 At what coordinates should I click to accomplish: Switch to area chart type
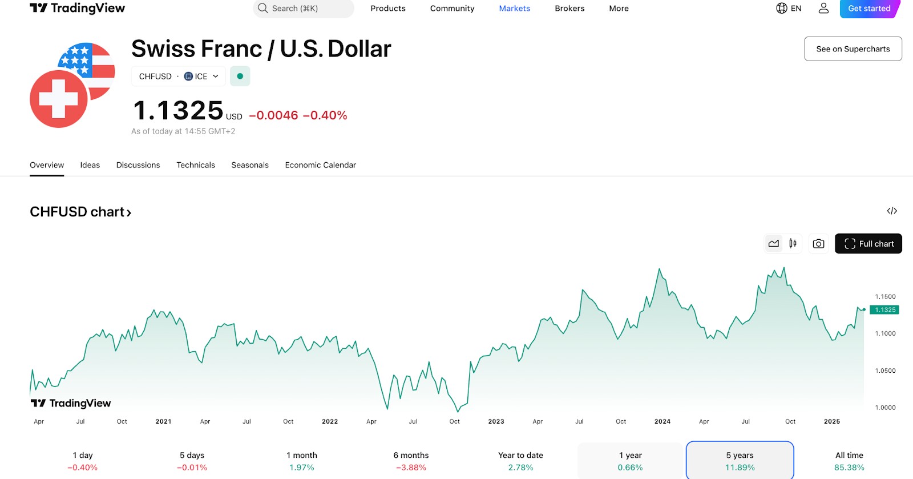(x=774, y=244)
